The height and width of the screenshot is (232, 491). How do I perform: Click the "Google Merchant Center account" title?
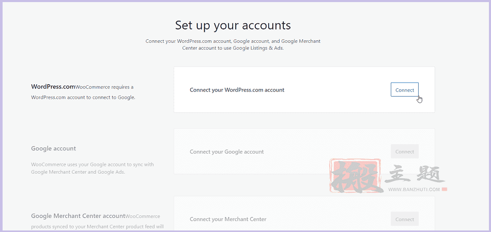[78, 216]
